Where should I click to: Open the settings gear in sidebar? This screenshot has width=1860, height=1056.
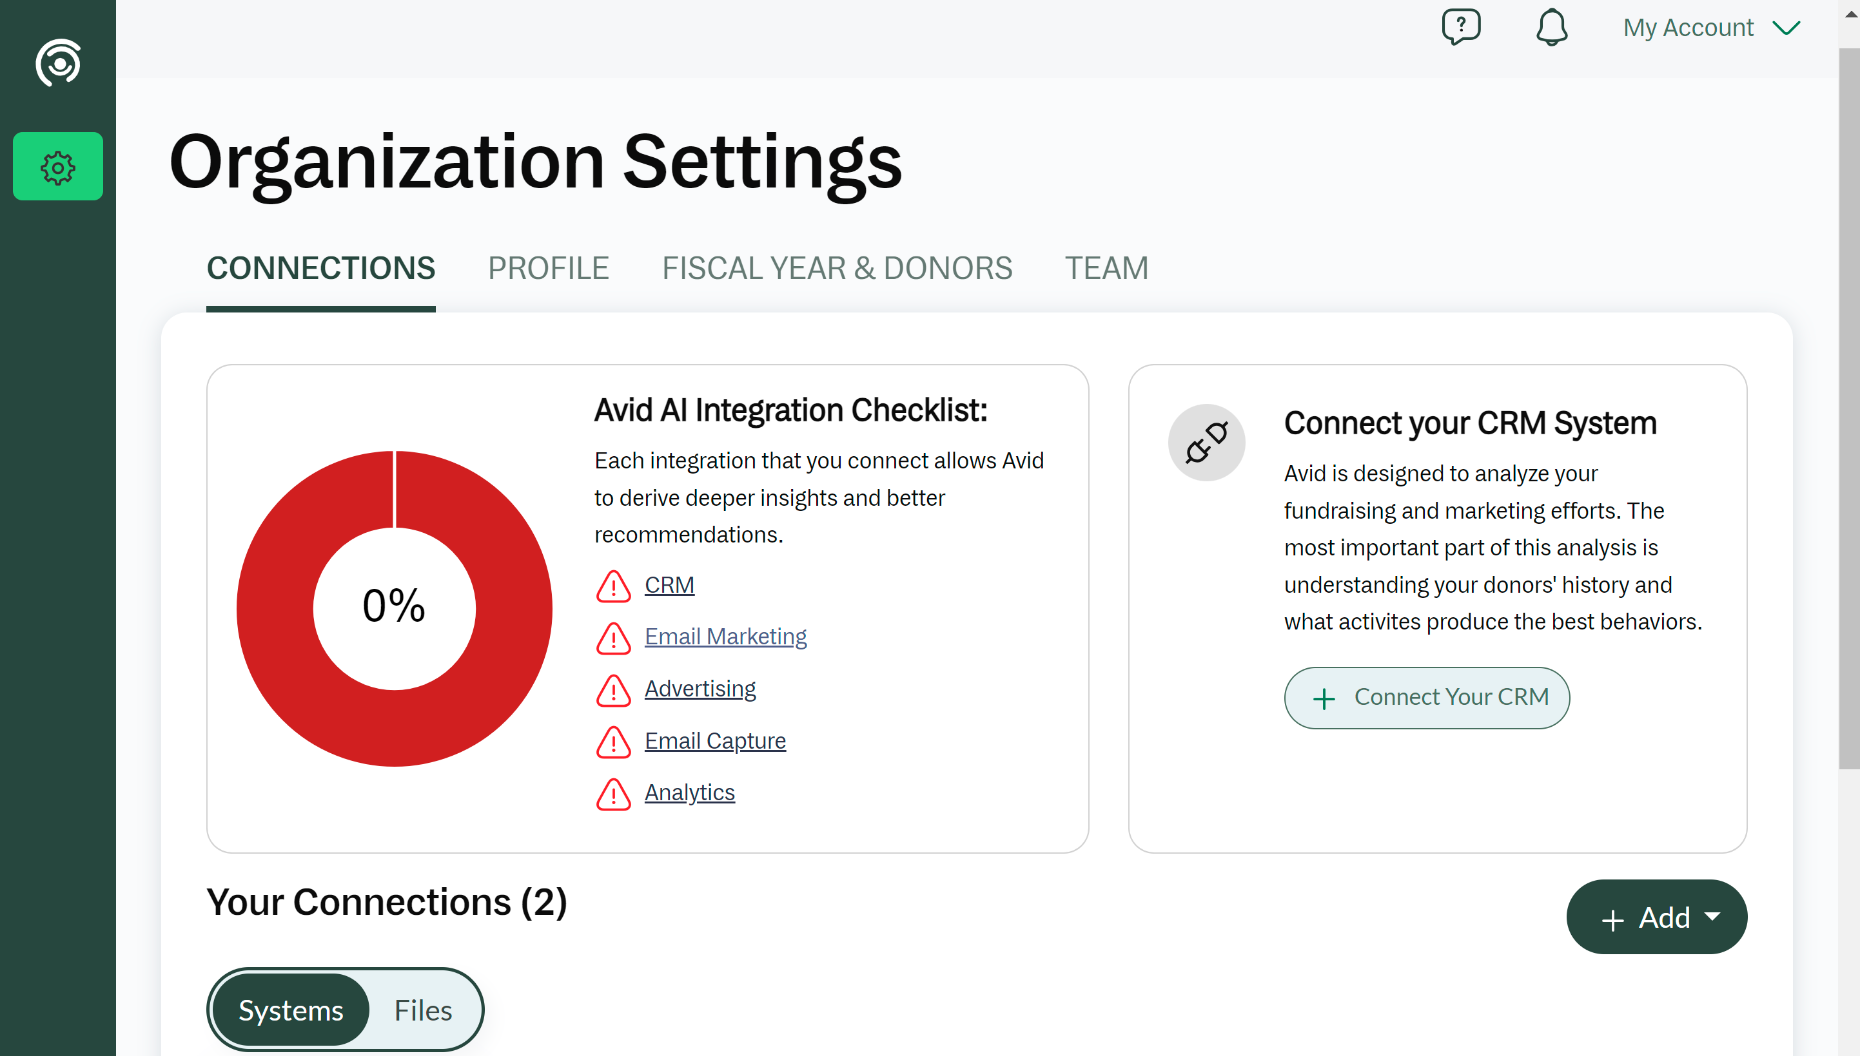(x=58, y=166)
